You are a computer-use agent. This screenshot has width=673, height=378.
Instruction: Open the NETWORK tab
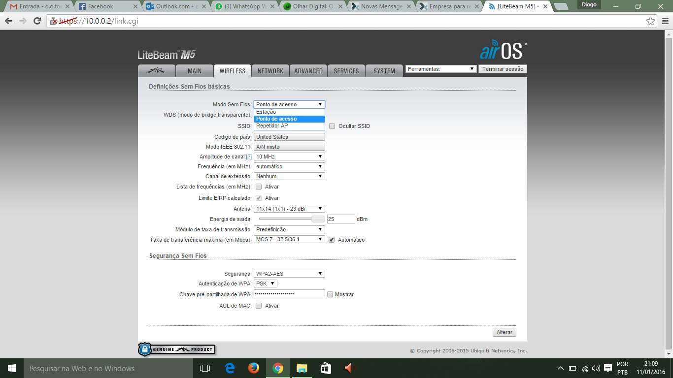[270, 71]
